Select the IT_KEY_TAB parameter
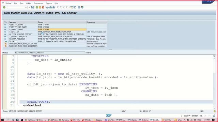Screen dimensions: 218x122 click(x=14, y=32)
